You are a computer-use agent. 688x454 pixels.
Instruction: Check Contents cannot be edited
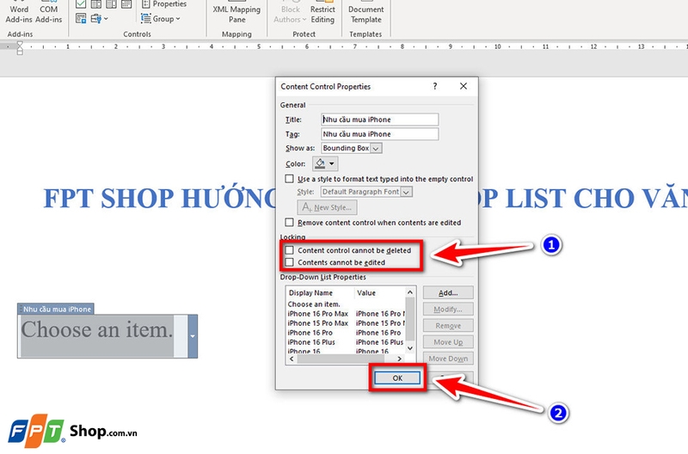point(289,262)
